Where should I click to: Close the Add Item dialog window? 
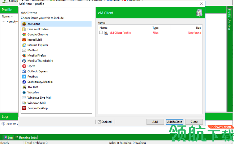[201, 4]
